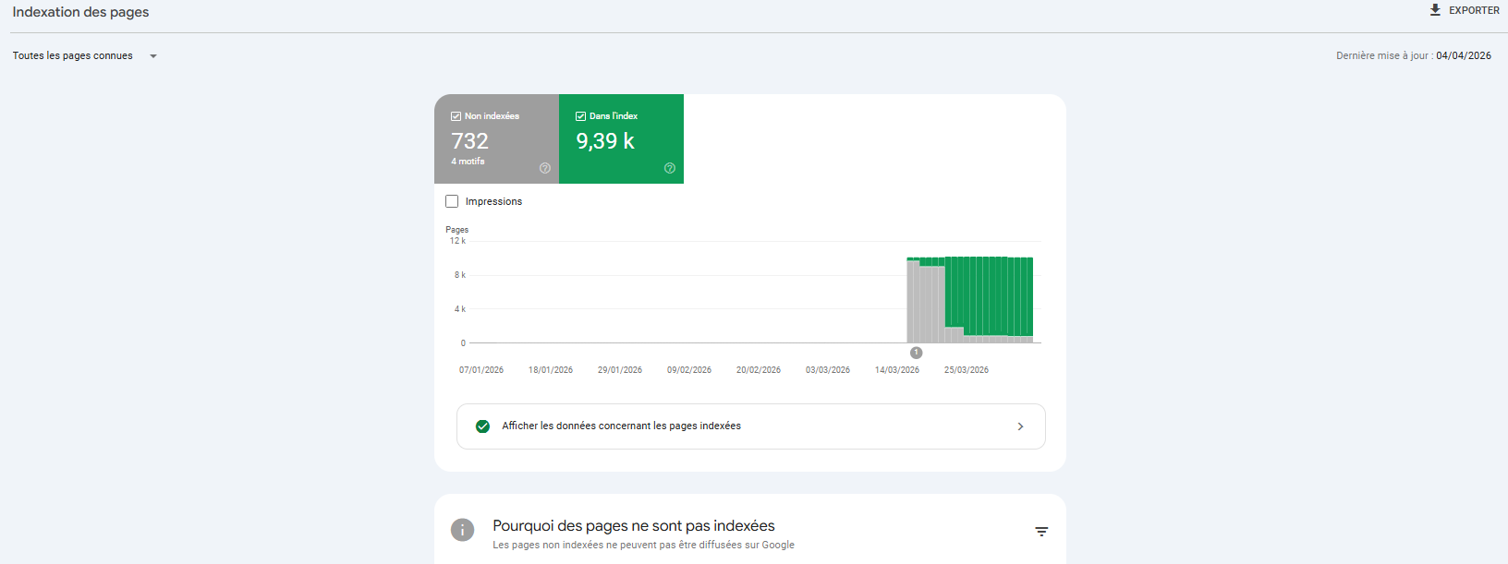Click the '4 k' y-axis label
This screenshot has width=1508, height=564.
click(460, 309)
